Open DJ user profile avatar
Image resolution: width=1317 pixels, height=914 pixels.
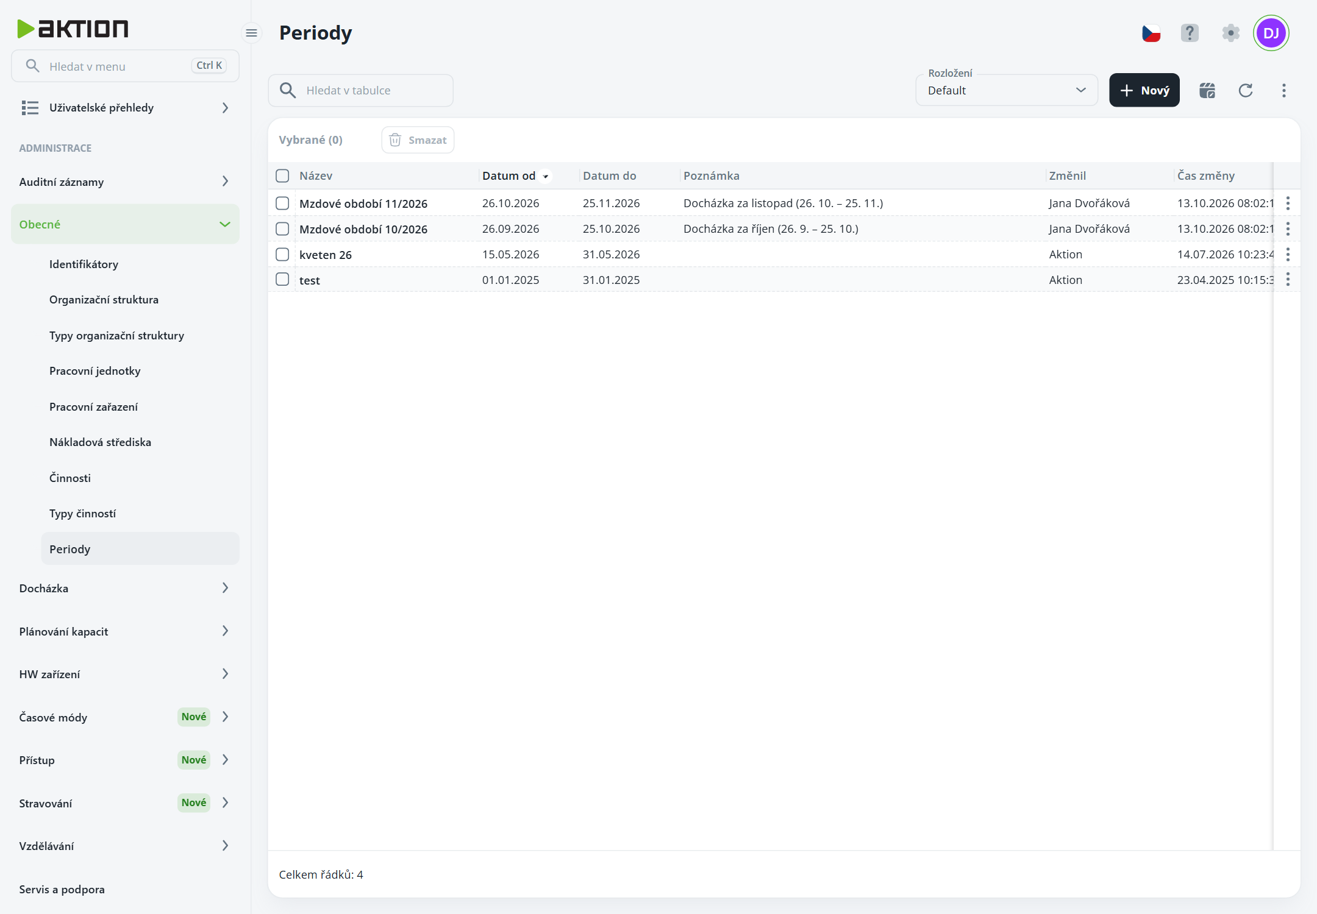pyautogui.click(x=1271, y=33)
